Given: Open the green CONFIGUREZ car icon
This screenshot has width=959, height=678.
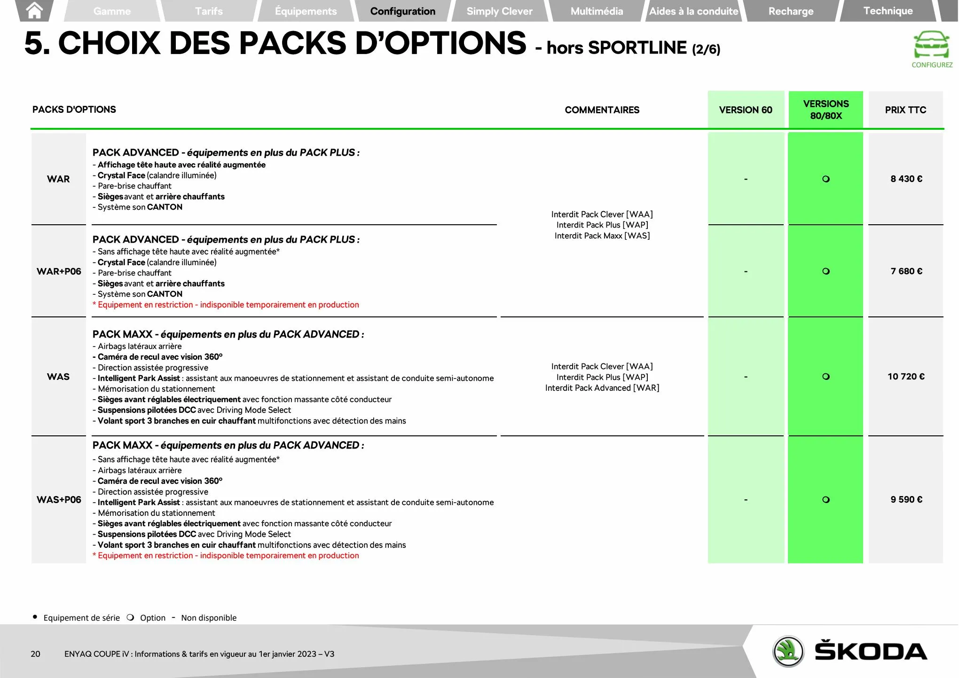Looking at the screenshot, I should pos(932,45).
